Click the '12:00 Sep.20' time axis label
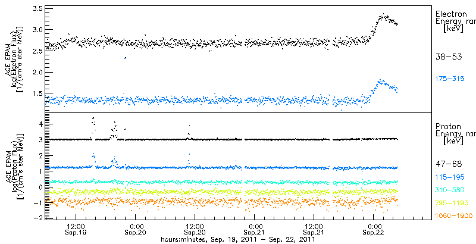 [195, 230]
